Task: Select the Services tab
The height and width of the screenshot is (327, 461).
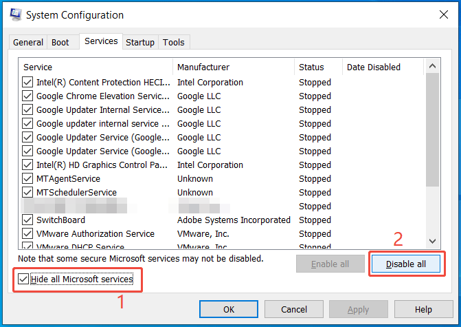Action: 101,41
